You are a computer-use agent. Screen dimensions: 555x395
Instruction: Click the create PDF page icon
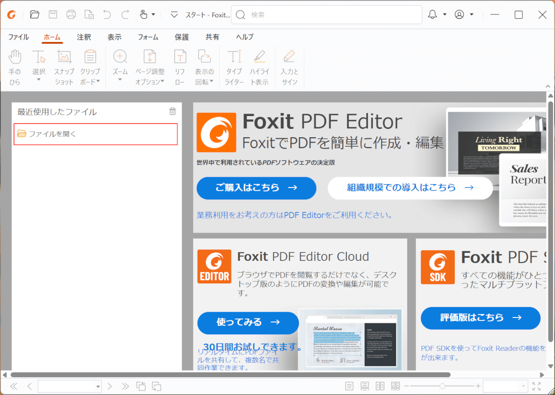coord(89,14)
